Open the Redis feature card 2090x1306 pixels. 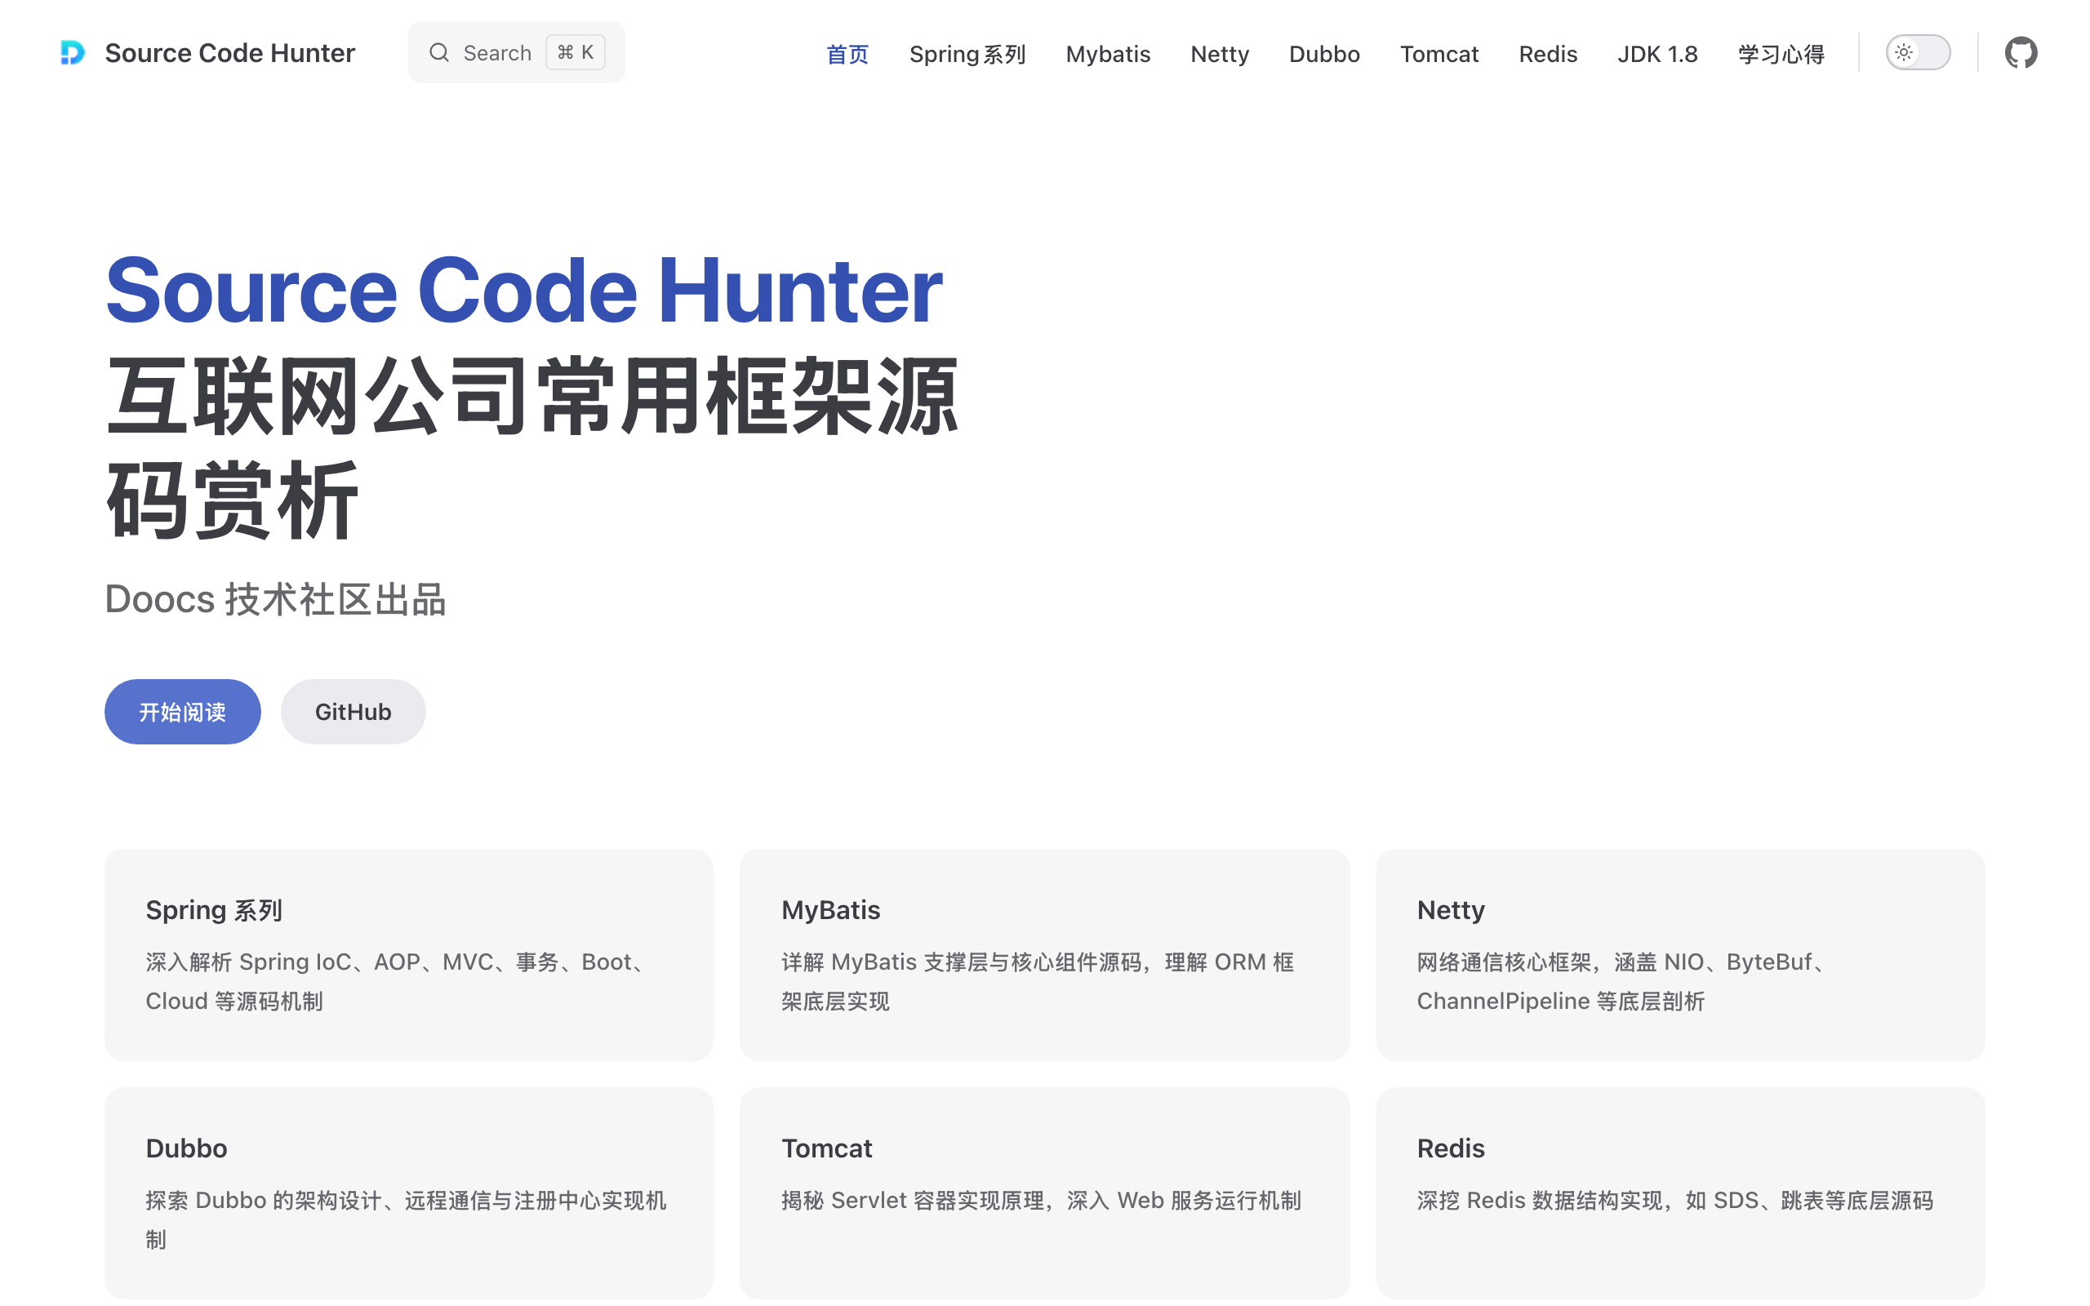(1680, 1193)
